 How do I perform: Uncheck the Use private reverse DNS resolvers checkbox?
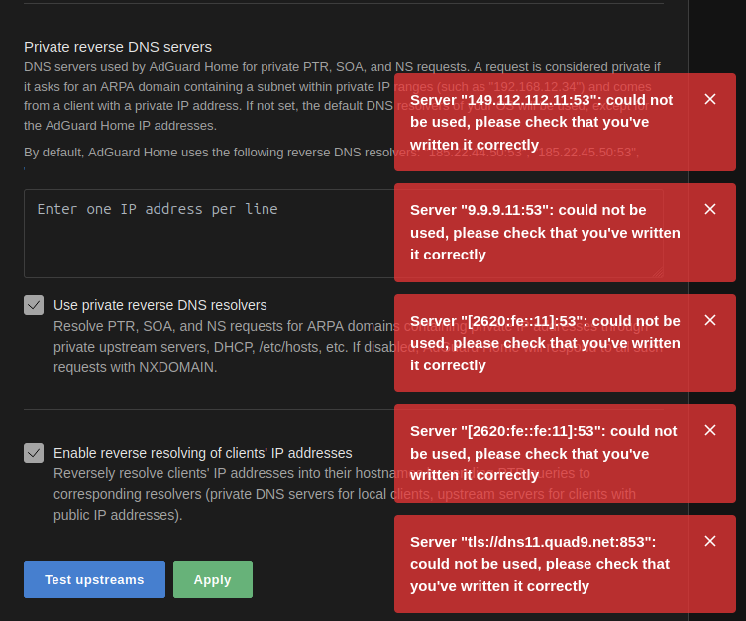click(x=34, y=305)
